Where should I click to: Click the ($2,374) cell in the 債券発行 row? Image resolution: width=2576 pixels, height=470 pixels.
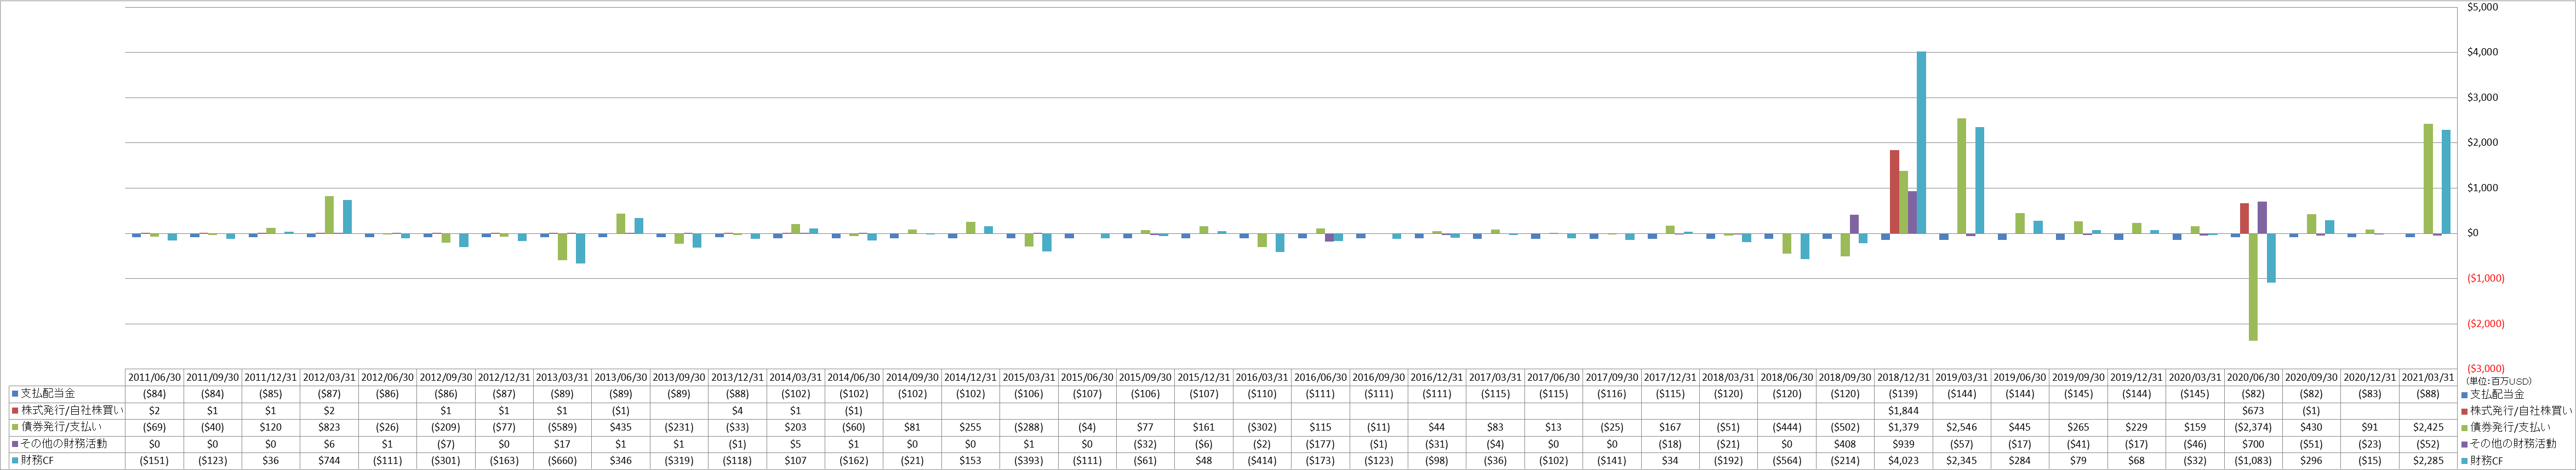point(2253,427)
